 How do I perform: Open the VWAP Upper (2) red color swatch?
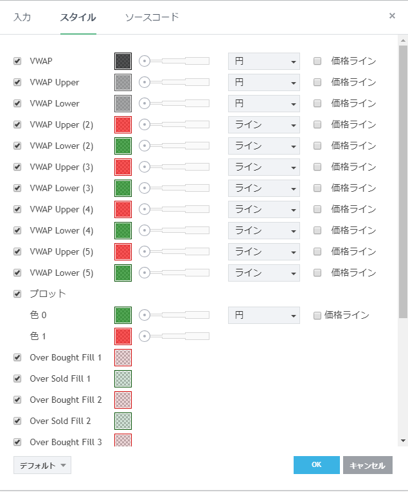click(x=123, y=124)
